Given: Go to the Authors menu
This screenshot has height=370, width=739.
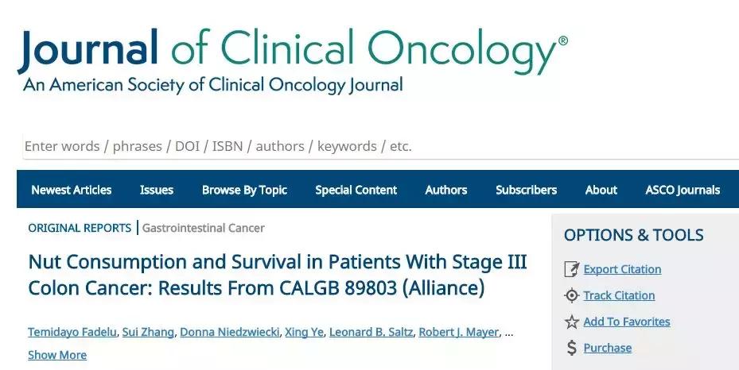Looking at the screenshot, I should coord(446,190).
